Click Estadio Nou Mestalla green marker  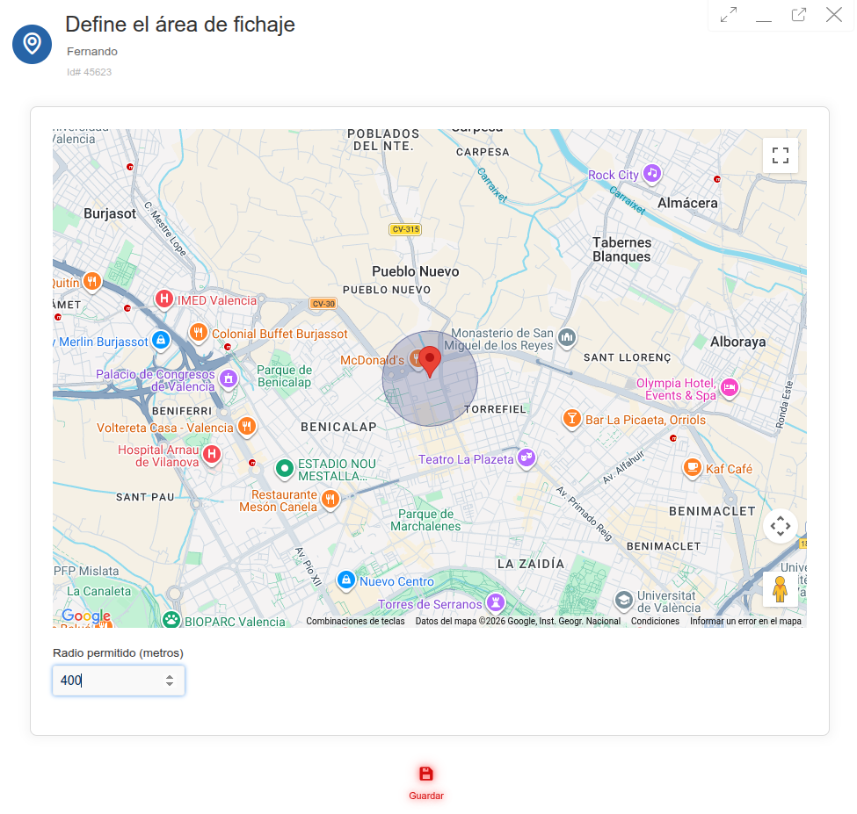point(284,468)
